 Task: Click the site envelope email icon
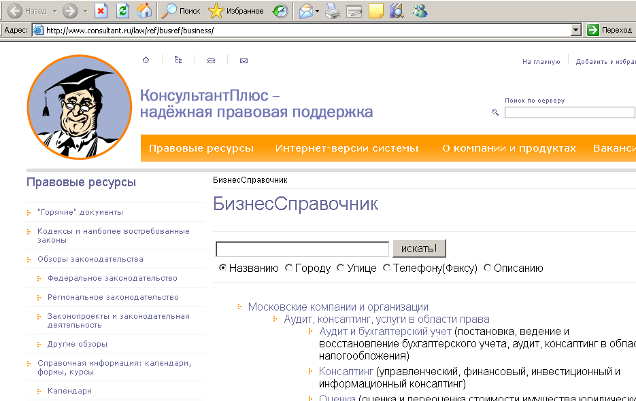244,60
